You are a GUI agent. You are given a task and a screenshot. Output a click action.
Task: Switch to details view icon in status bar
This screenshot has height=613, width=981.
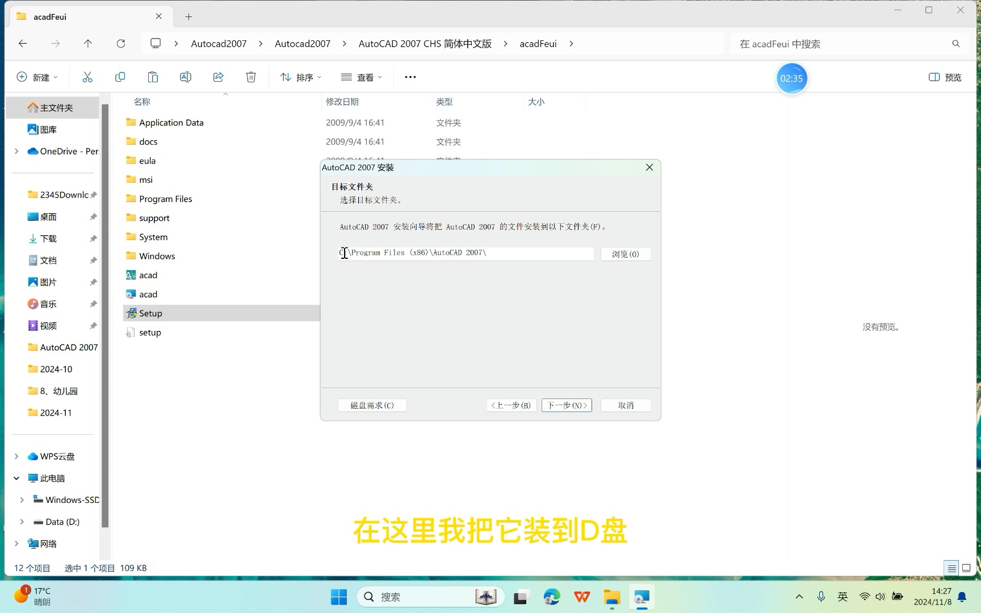click(951, 568)
